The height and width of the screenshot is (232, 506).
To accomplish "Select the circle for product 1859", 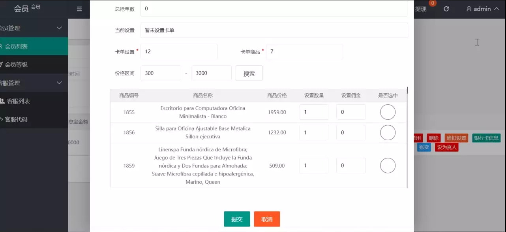I will coord(388,166).
